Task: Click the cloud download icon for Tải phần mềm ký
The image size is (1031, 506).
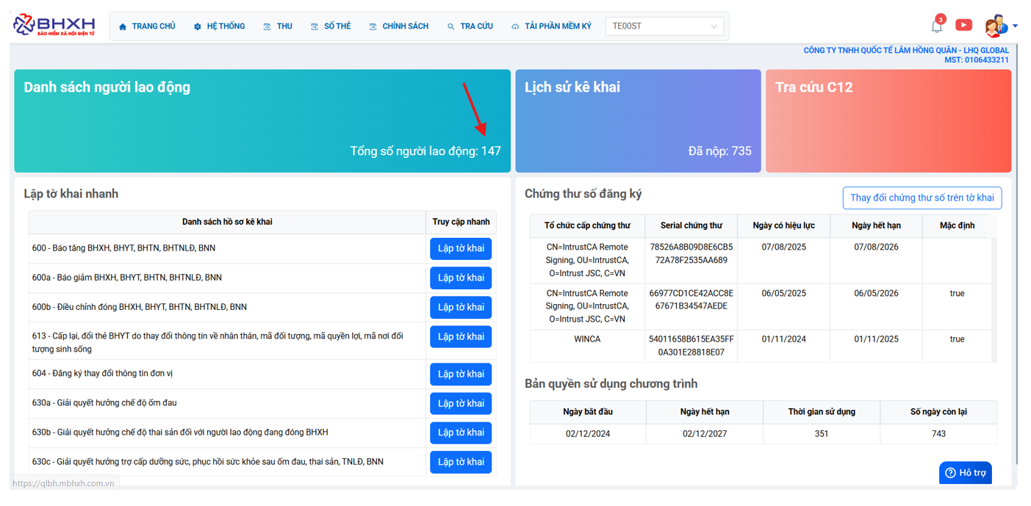Action: (515, 26)
